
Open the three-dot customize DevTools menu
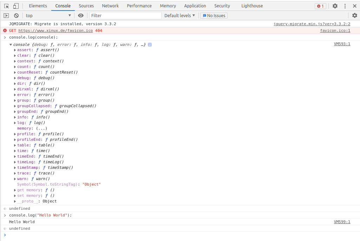tap(345, 6)
